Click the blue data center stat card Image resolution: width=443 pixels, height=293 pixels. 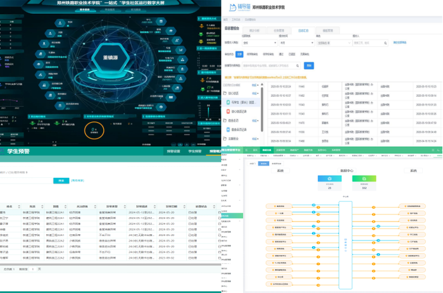coord(330,183)
